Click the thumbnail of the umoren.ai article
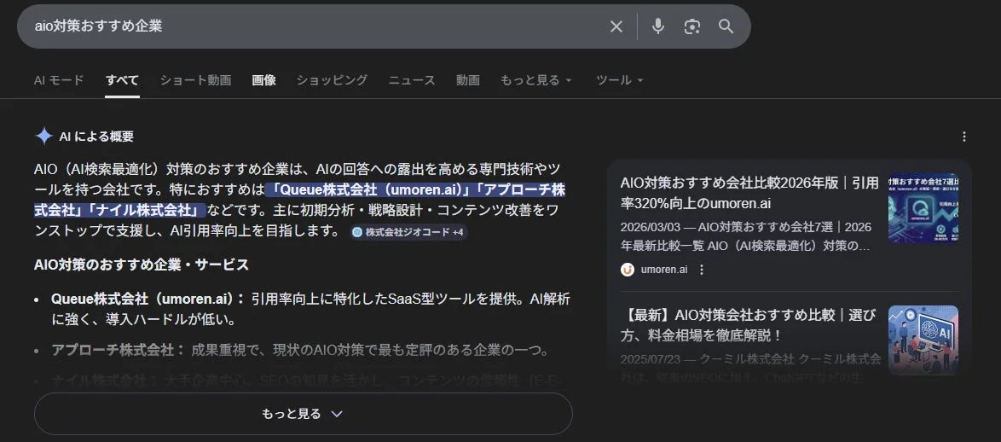Screen dimensions: 1001x442 point(923,208)
